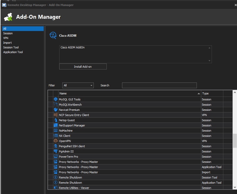Image resolution: width=237 pixels, height=194 pixels.
Task: Click the Remote Utilities - Viewer icon
Action: coord(55,188)
